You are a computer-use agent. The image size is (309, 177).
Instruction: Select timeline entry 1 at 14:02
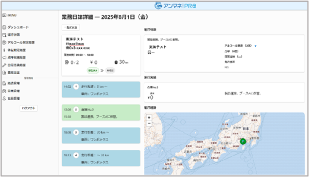[101, 90]
